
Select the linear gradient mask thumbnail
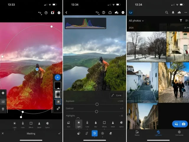coord(58,85)
